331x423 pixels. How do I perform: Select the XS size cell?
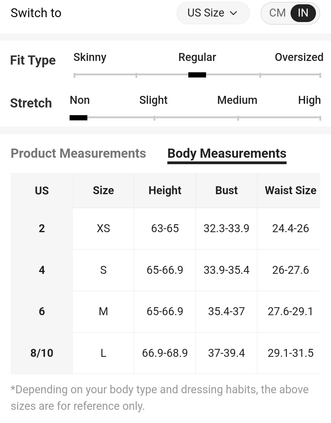(x=103, y=228)
